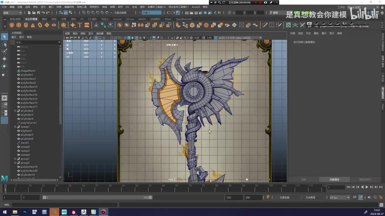This screenshot has width=385, height=216.
Task: Click the play forward button
Action: [x=367, y=187]
